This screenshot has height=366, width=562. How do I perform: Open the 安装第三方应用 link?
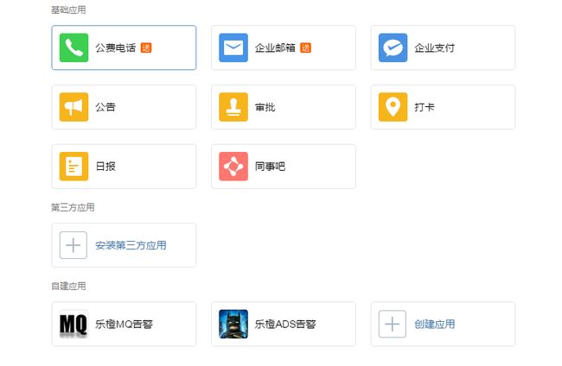[131, 245]
